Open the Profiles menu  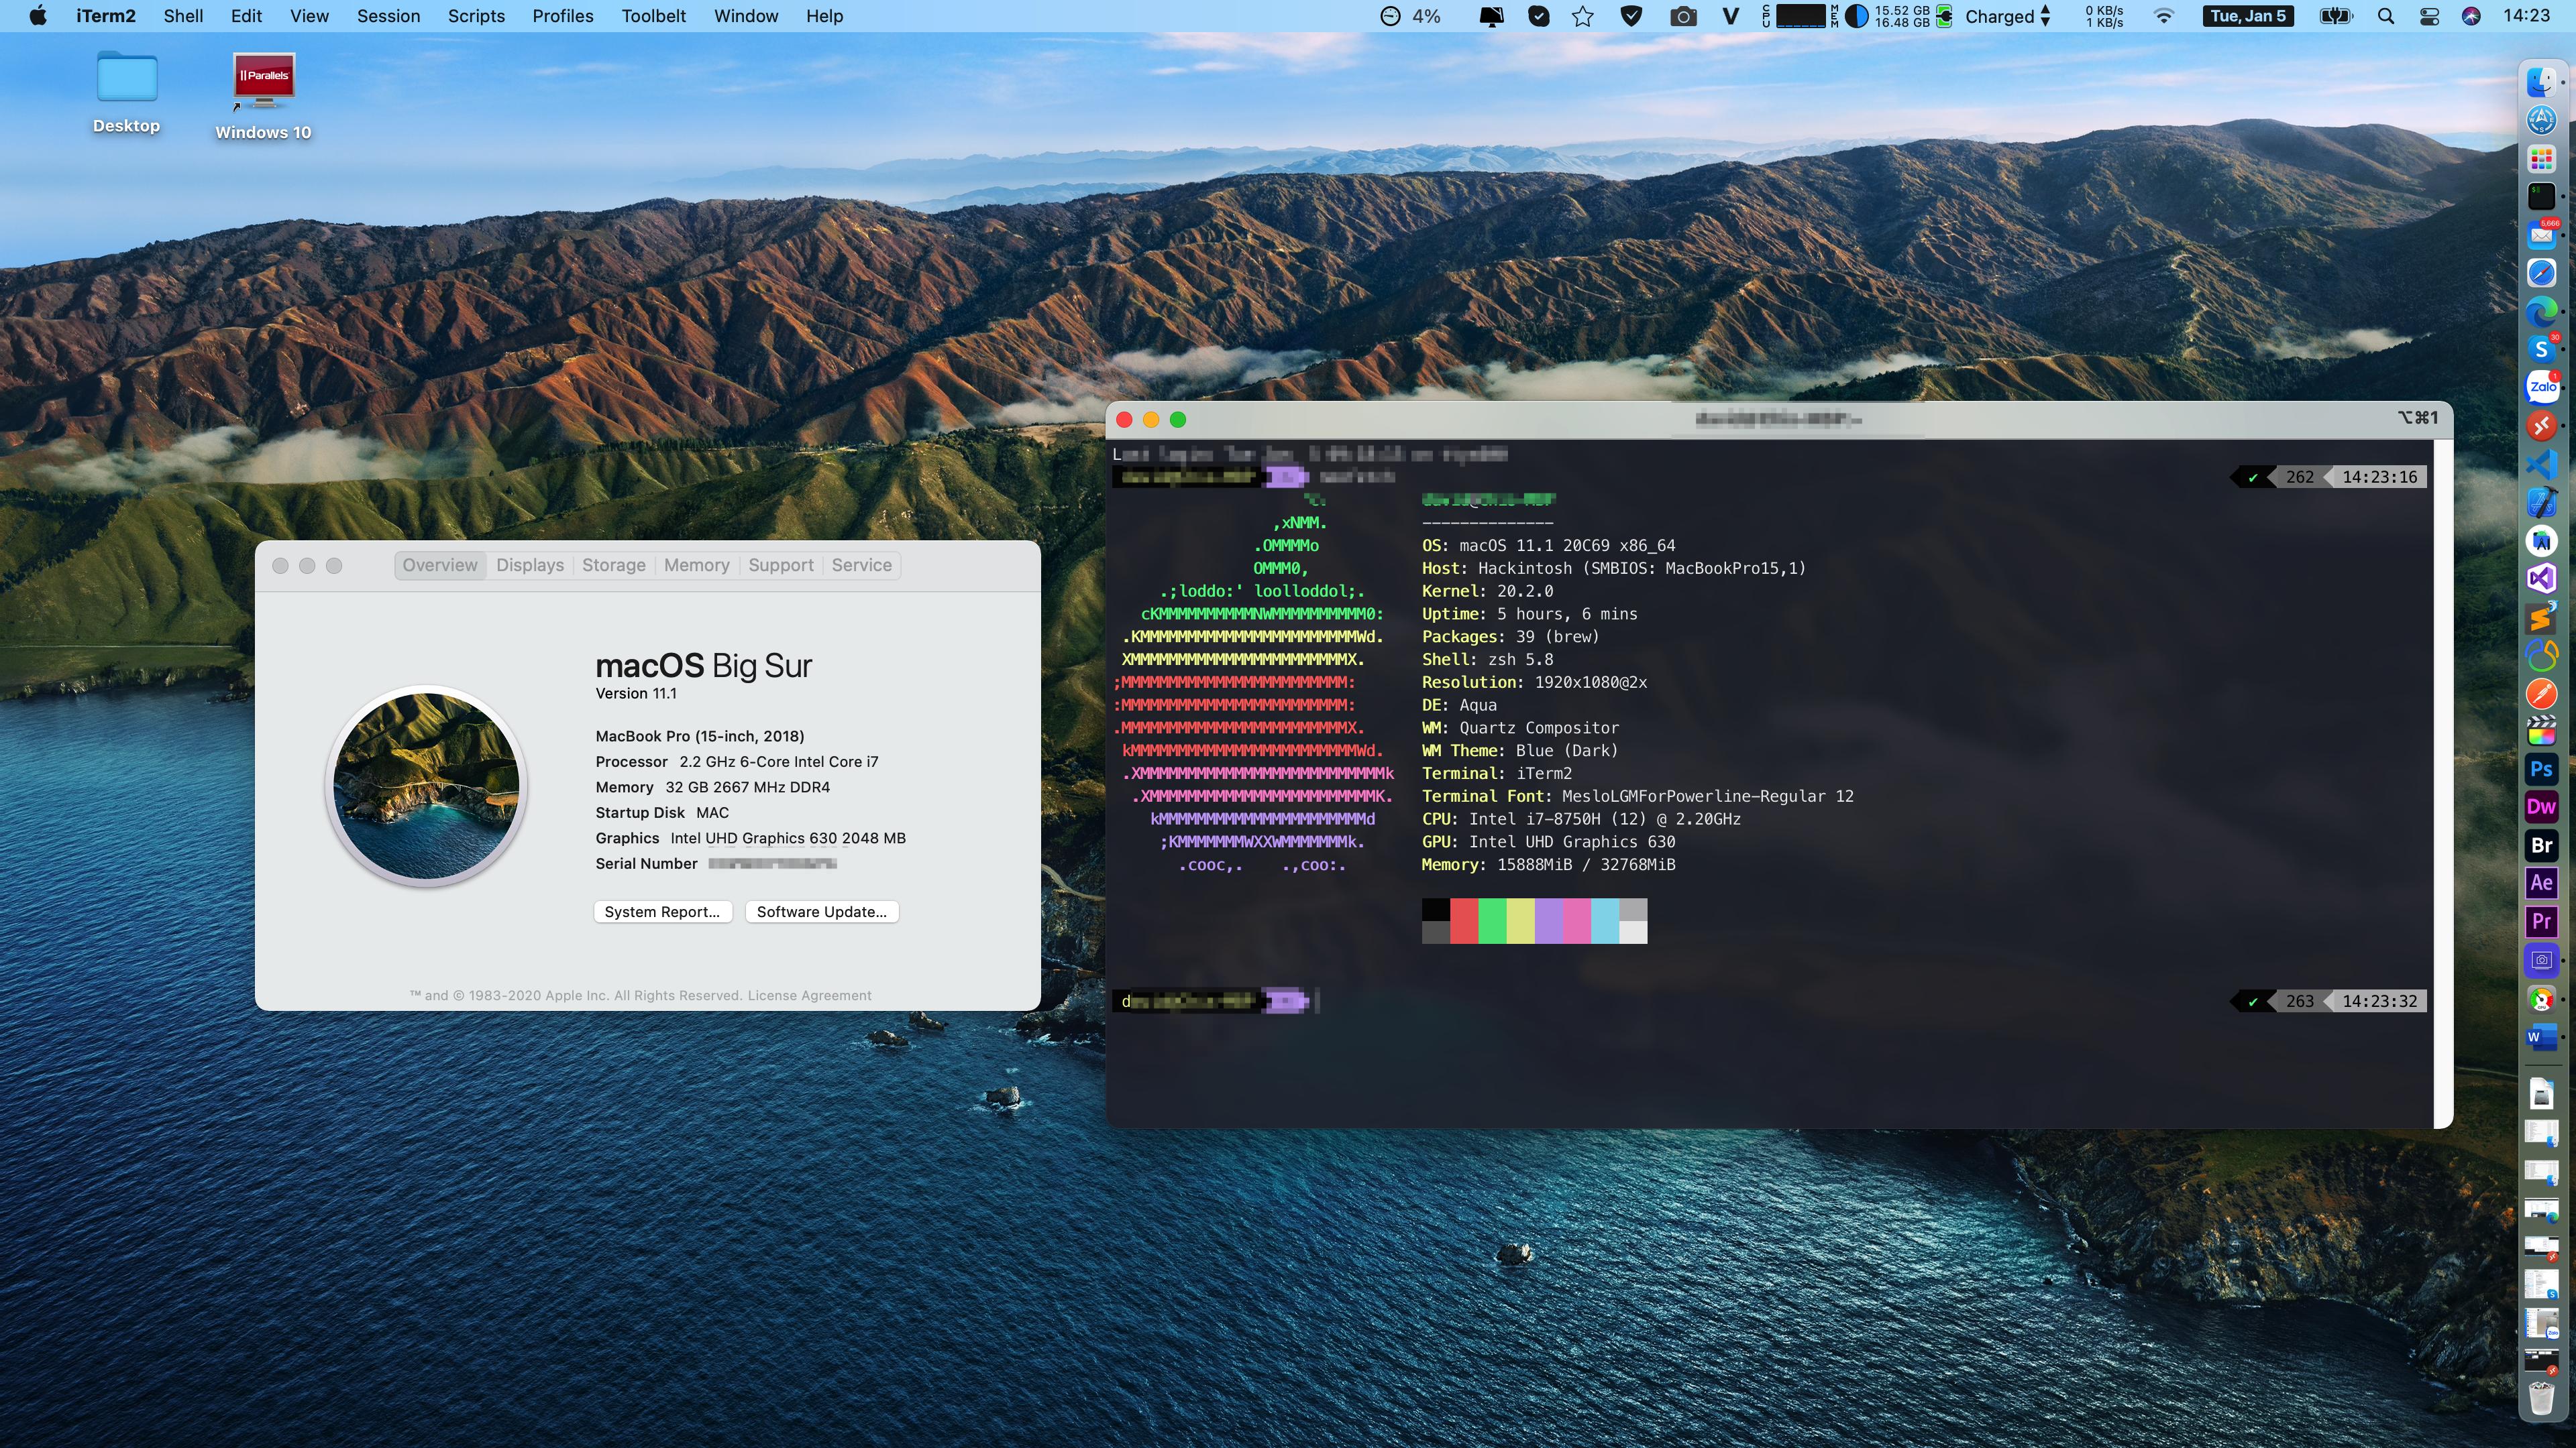(x=563, y=16)
